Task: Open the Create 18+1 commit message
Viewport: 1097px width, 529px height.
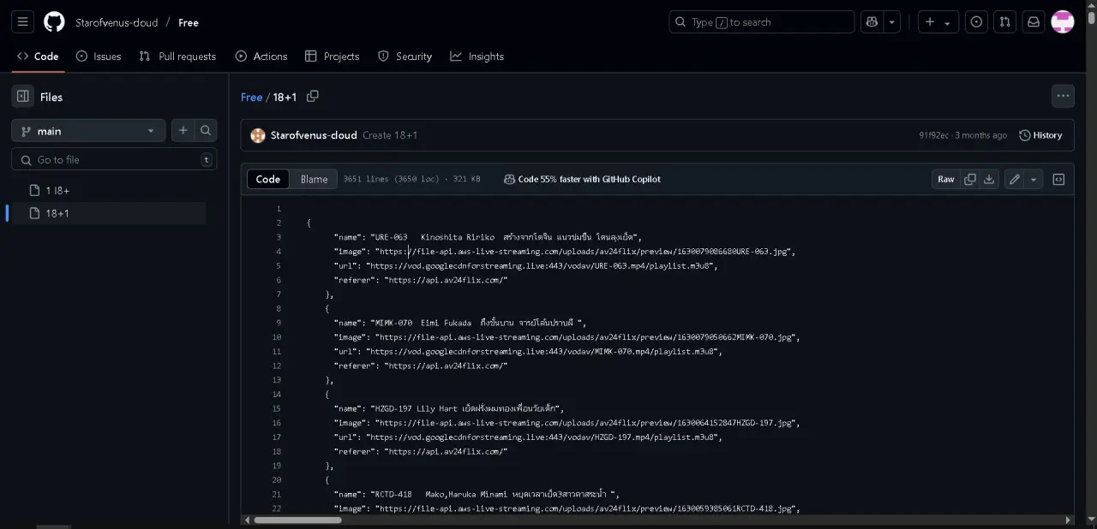Action: (390, 135)
